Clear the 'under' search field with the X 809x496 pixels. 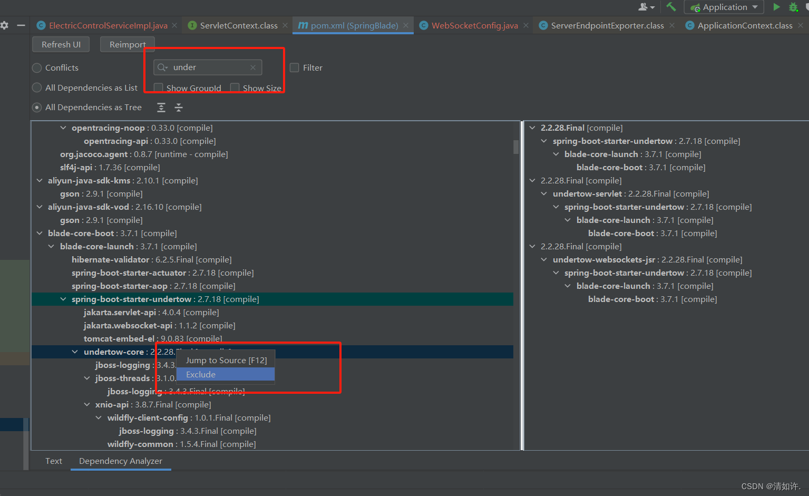(x=253, y=67)
